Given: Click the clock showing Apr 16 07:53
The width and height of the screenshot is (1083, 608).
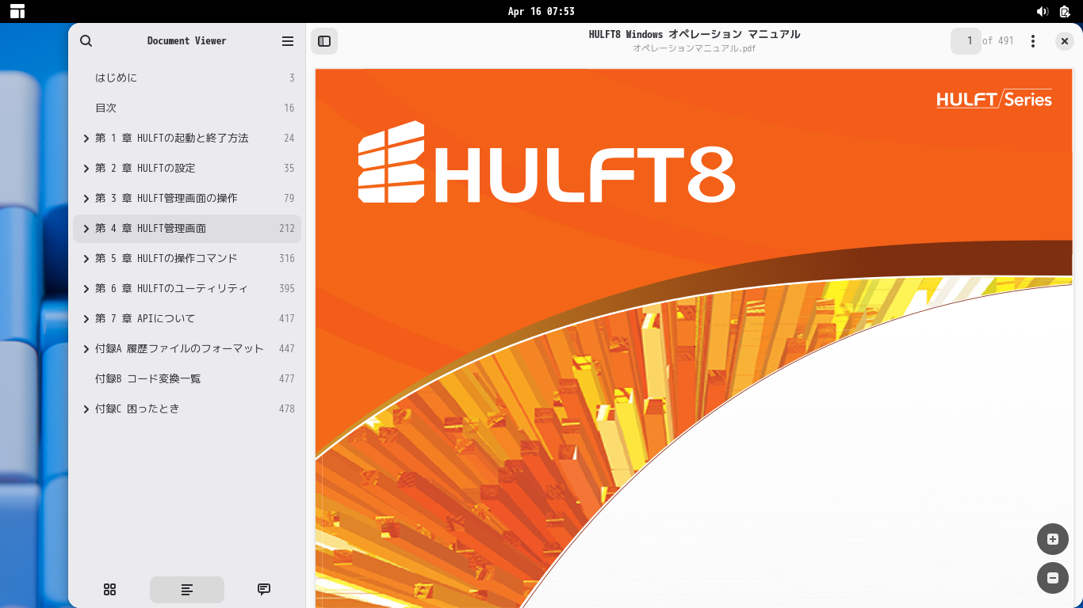Looking at the screenshot, I should tap(541, 11).
